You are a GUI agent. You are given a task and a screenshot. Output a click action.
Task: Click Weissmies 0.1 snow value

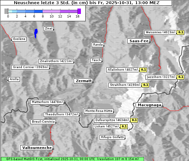tap(180, 32)
